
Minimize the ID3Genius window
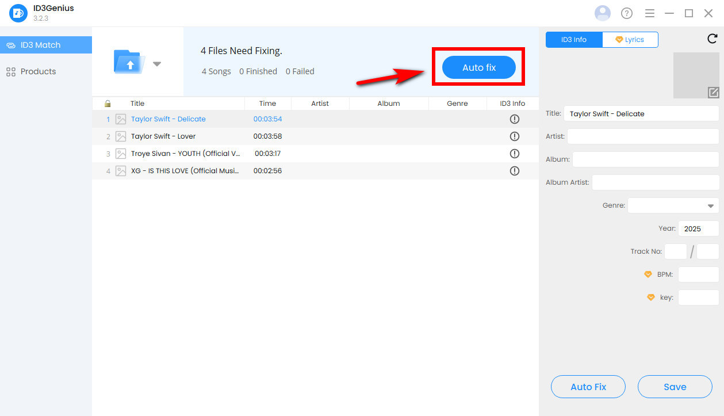tap(669, 13)
